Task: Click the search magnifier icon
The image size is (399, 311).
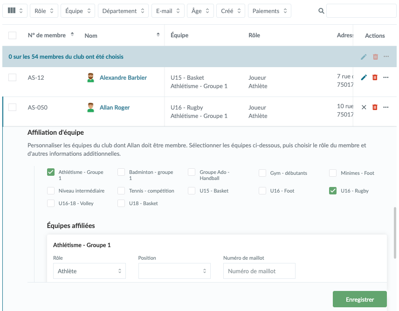Action: (x=321, y=11)
